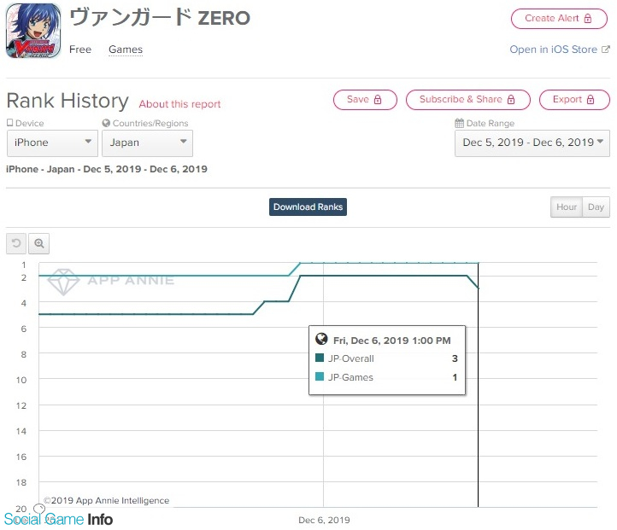
Task: Open the Games category link
Action: click(126, 50)
